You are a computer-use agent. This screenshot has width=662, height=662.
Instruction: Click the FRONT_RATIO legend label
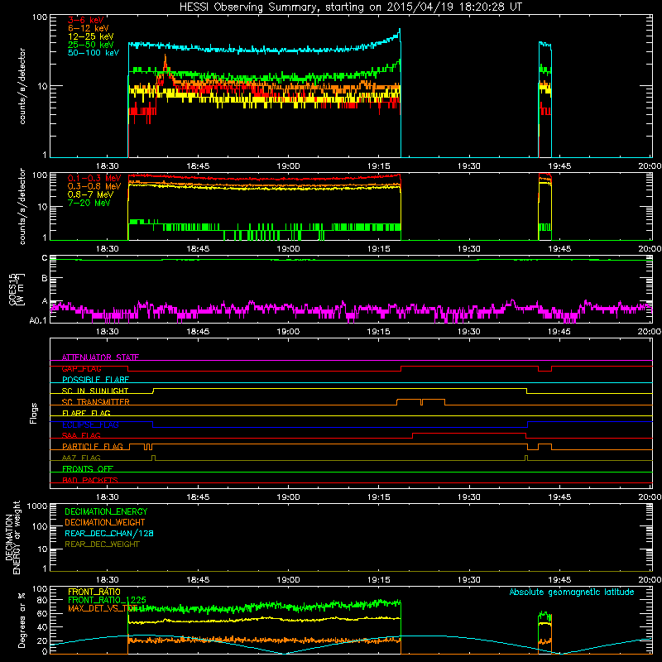point(94,592)
